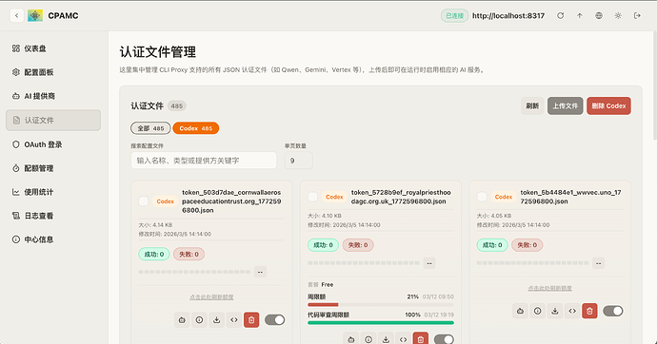Click the quota management timer icon
Image resolution: width=657 pixels, height=344 pixels.
[x=16, y=168]
